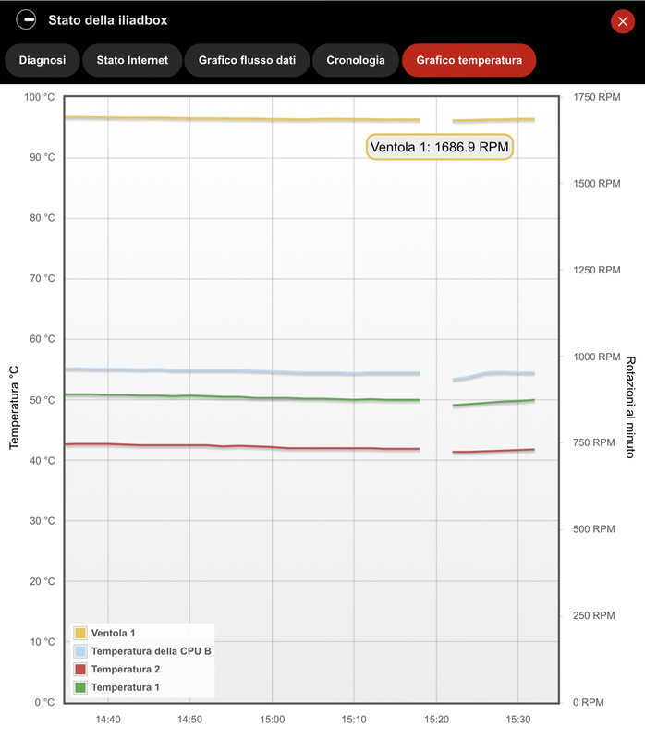
Task: Select the Cronologia tab
Action: tap(356, 60)
